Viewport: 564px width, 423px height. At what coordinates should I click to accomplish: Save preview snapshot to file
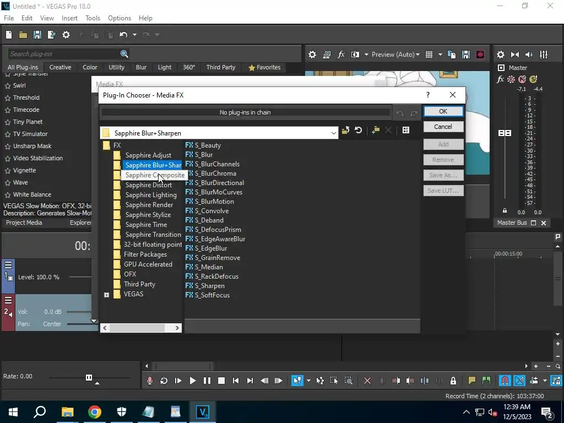tap(466, 55)
